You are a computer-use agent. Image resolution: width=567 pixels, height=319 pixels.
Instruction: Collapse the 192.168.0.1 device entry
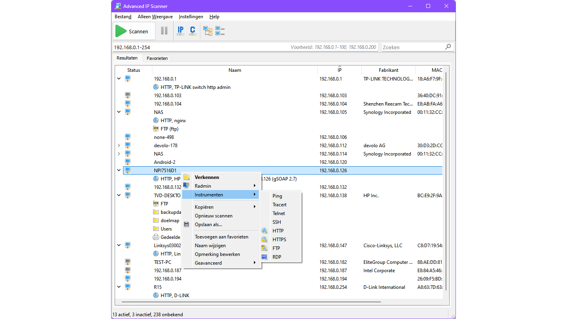coord(119,79)
